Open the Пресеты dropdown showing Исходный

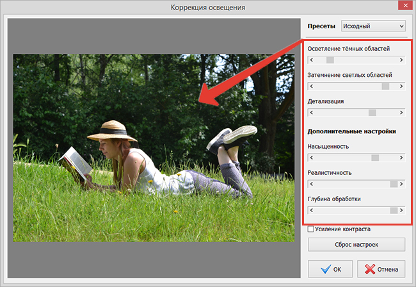pos(373,26)
